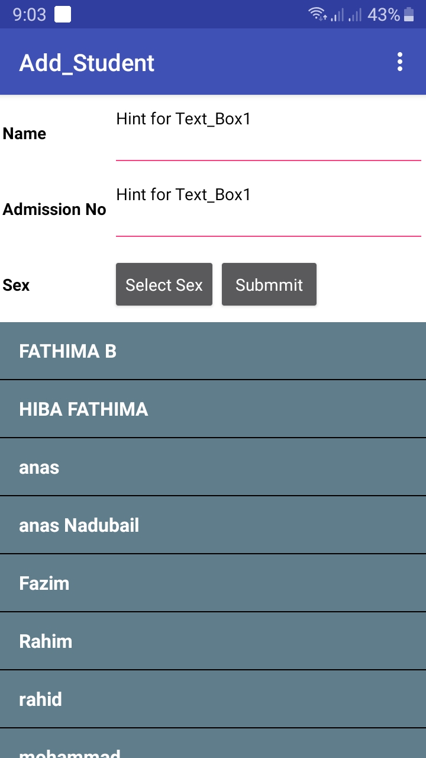Focus the Admission No text field
Viewport: 426px width, 758px height.
click(268, 212)
